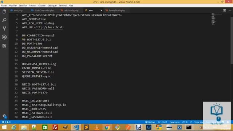233x131 pixels.
Task: Change indentation via Espaces : 4
Action: (174, 122)
